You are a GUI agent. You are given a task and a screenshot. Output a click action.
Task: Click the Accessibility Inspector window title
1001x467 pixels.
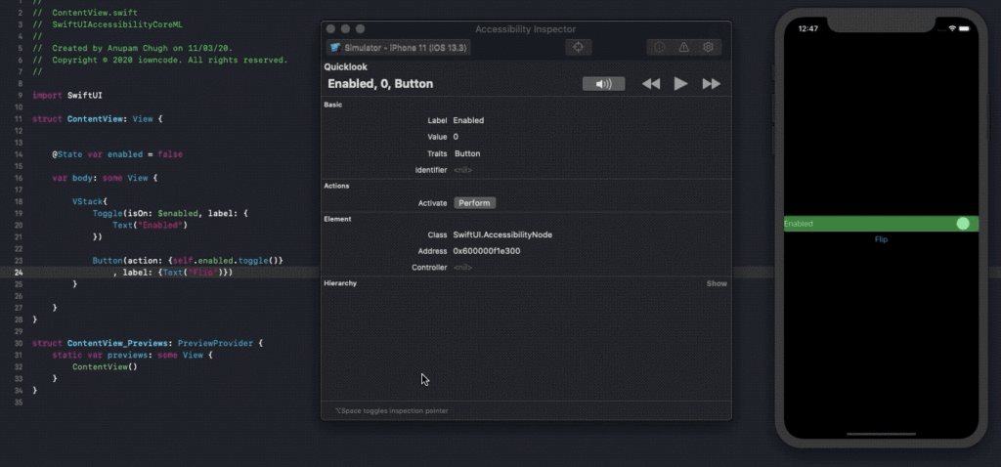point(525,29)
